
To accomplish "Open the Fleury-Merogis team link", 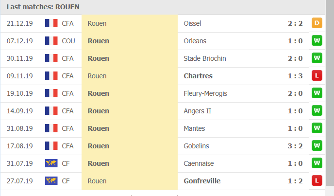I will 205,93.
